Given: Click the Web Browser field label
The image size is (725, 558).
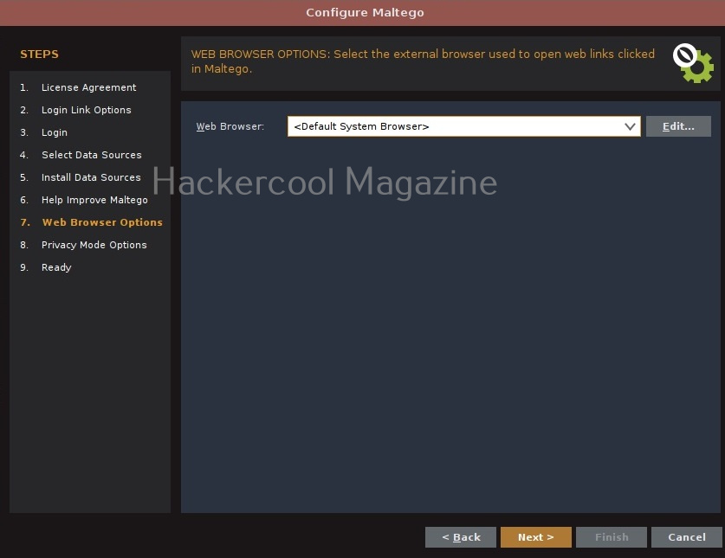Looking at the screenshot, I should point(230,126).
